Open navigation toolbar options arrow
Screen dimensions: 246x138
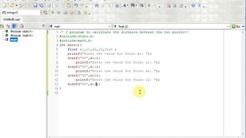click(x=160, y=7)
